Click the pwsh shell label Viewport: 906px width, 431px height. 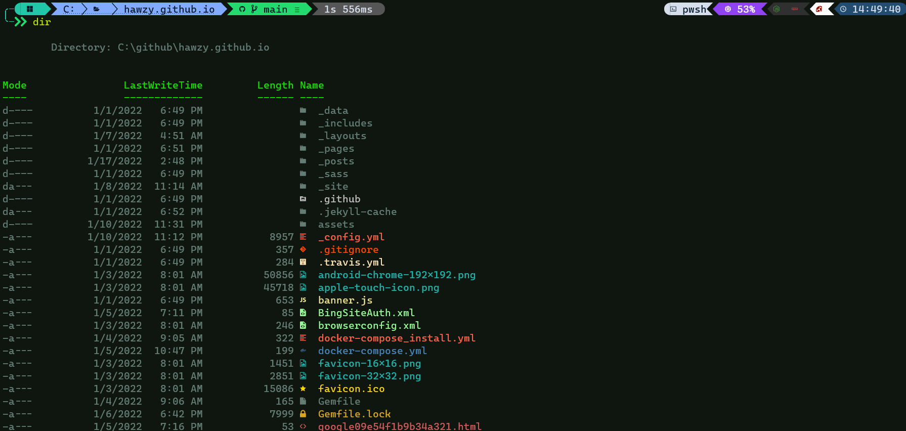pyautogui.click(x=694, y=10)
